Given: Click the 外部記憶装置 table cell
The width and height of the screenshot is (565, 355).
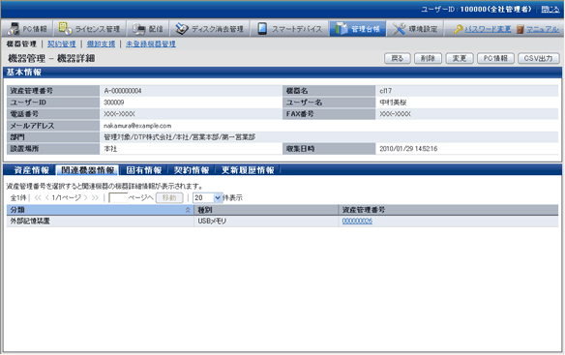Looking at the screenshot, I should coord(101,221).
